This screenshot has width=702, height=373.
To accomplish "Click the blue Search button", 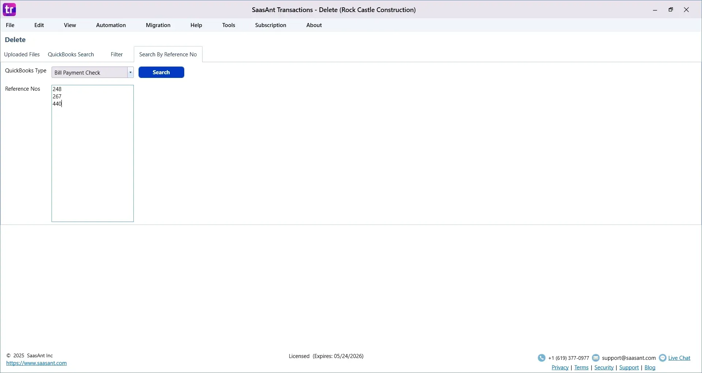I will pos(162,72).
